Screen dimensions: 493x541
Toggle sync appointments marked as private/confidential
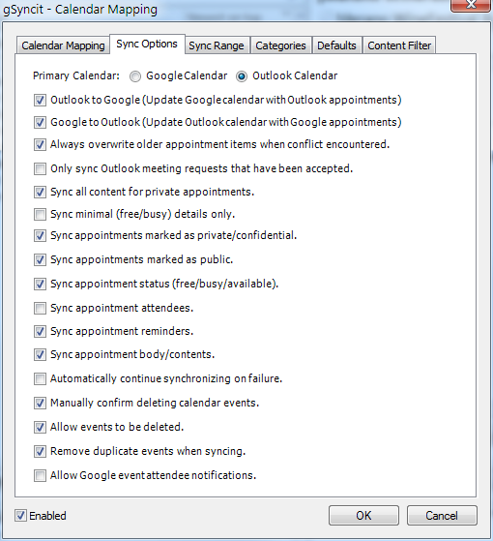(x=40, y=235)
